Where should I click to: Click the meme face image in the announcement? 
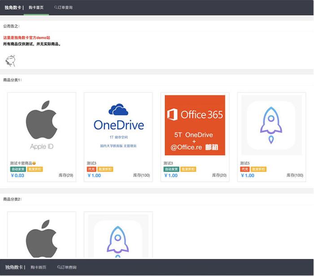[x=9, y=60]
